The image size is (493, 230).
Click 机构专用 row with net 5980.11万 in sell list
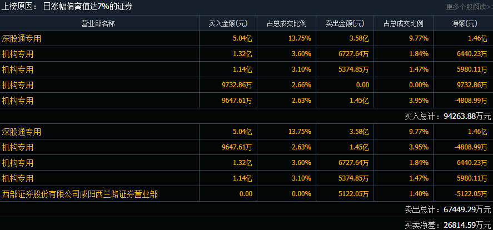click(247, 178)
